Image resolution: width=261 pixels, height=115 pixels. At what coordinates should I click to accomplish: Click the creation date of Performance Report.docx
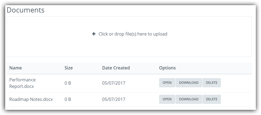pos(114,83)
